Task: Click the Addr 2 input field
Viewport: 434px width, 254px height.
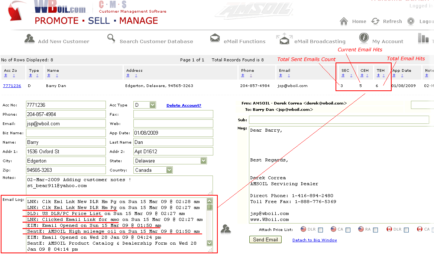Action: point(173,151)
